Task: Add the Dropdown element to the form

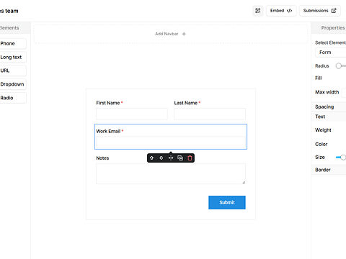Action: point(12,84)
